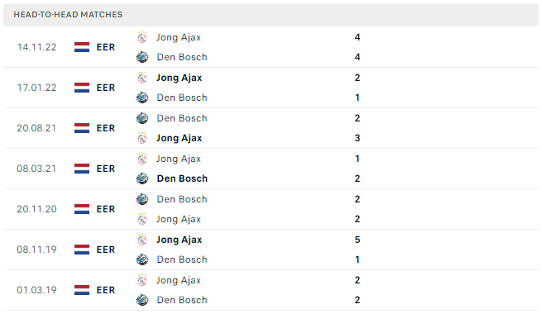Open the match dated 08.11.19
Viewport: 541px width, 314px height.
pyautogui.click(x=270, y=250)
